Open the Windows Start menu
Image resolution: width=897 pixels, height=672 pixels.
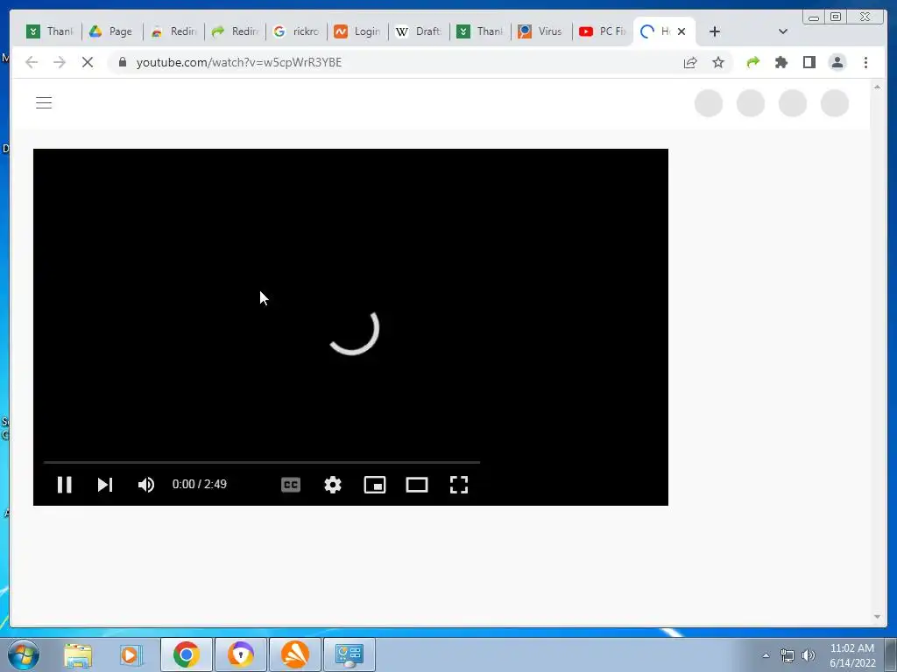click(x=24, y=654)
